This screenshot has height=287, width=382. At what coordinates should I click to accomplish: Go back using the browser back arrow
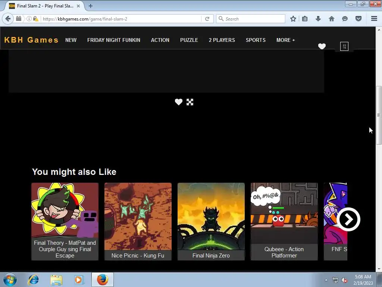pos(8,19)
